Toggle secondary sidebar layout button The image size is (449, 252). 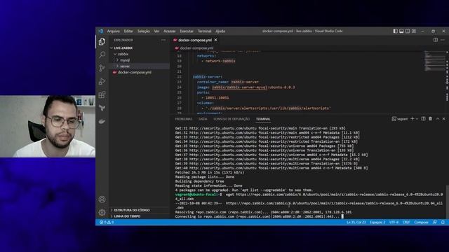[x=408, y=31]
